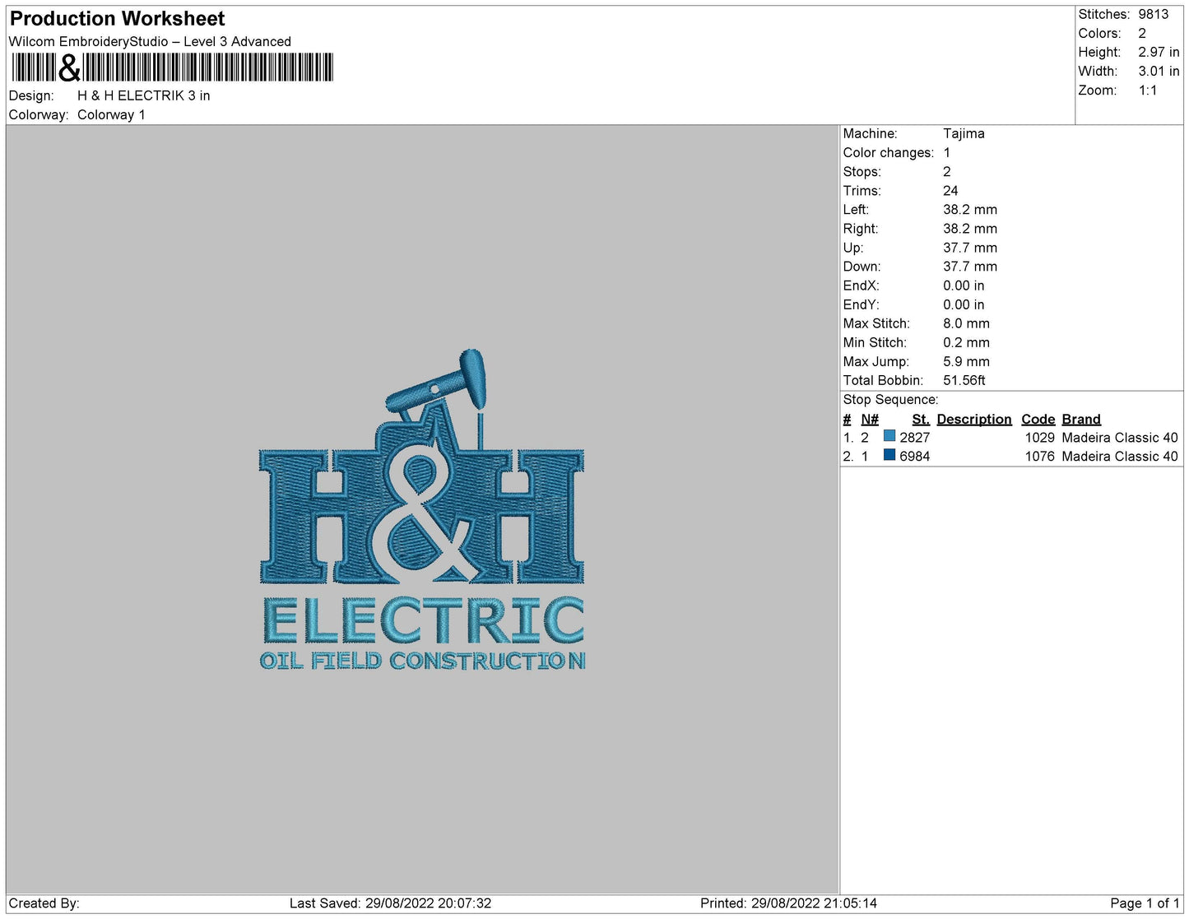Click the Max Stitch value 8.0 mm
Image resolution: width=1189 pixels, height=919 pixels.
967,323
